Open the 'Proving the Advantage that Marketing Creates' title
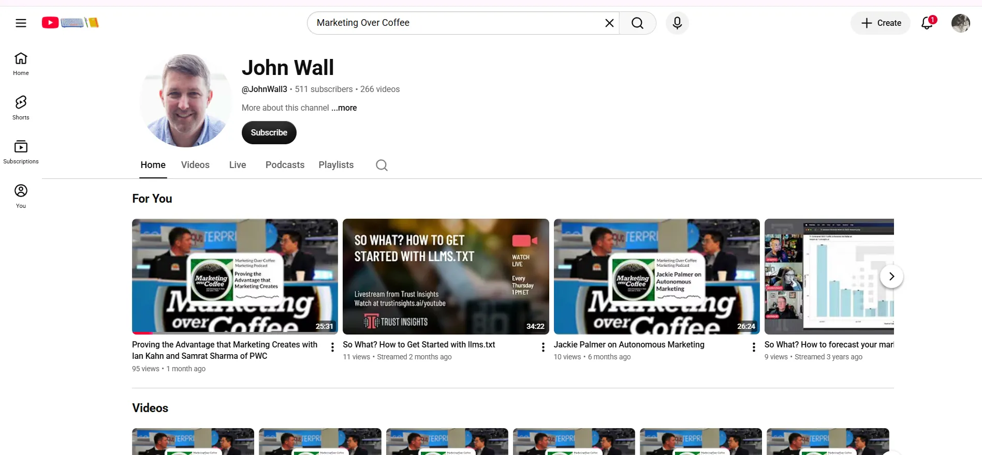Viewport: 982px width, 455px height. click(225, 350)
